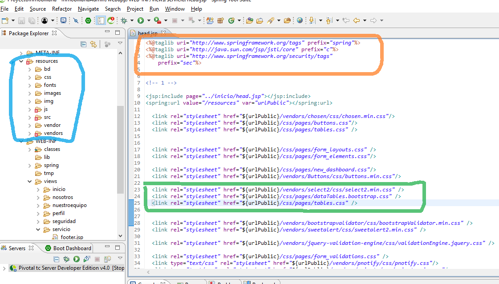The image size is (499, 284).
Task: Open the user account profile icon
Action: tap(45, 20)
